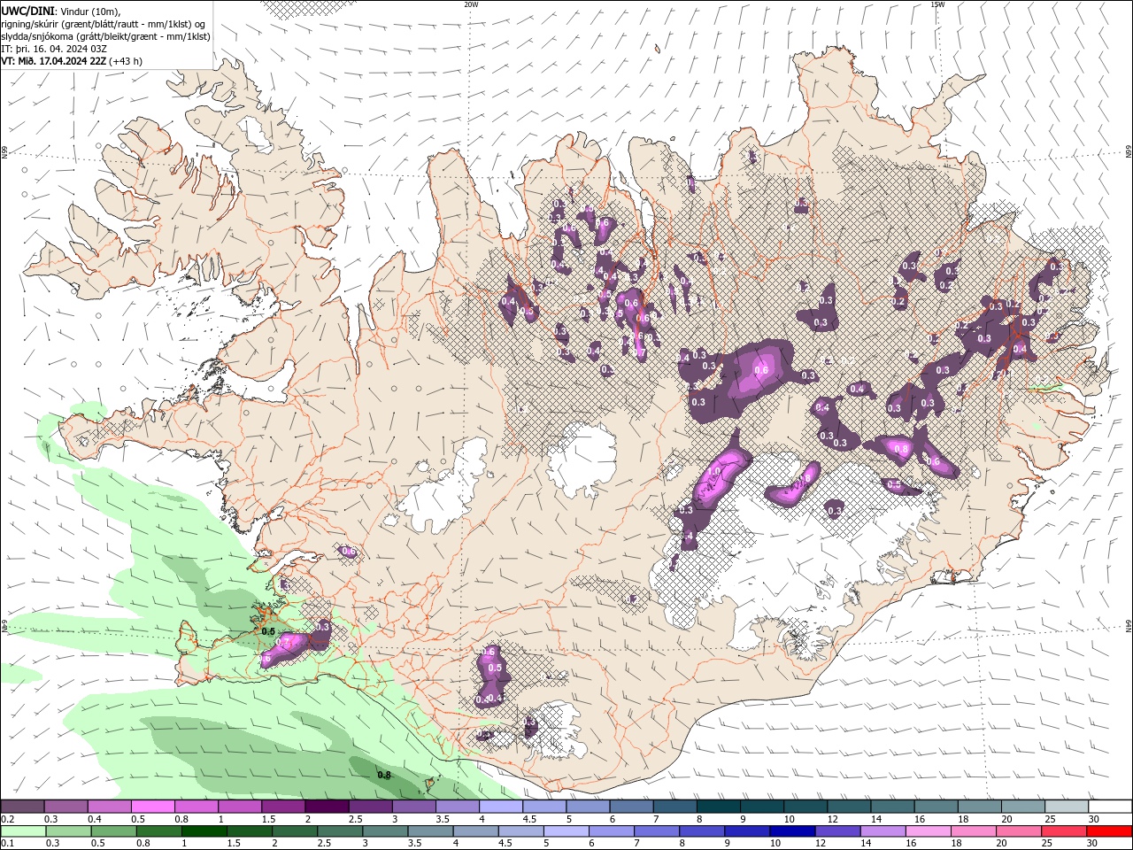1133x850 pixels.
Task: Select the "rigning/skúrir (grænt/blátt/rautt - mm/1klst) og" line
Action: point(104,24)
